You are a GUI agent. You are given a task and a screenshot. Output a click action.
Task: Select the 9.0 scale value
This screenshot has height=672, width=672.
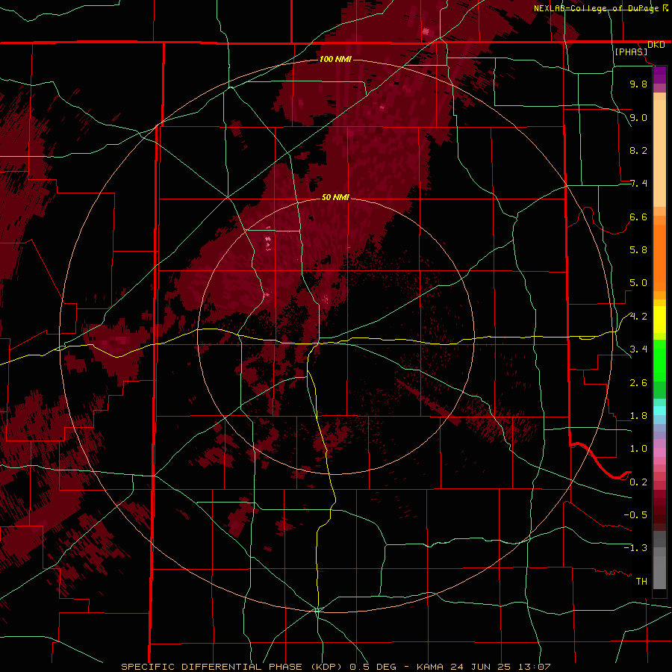point(638,117)
